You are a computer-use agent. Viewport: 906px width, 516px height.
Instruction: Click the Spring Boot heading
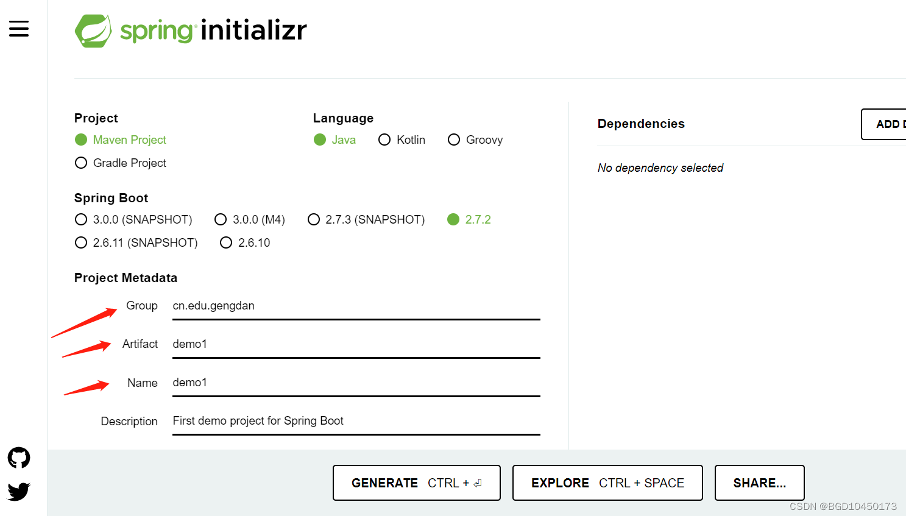[111, 198]
